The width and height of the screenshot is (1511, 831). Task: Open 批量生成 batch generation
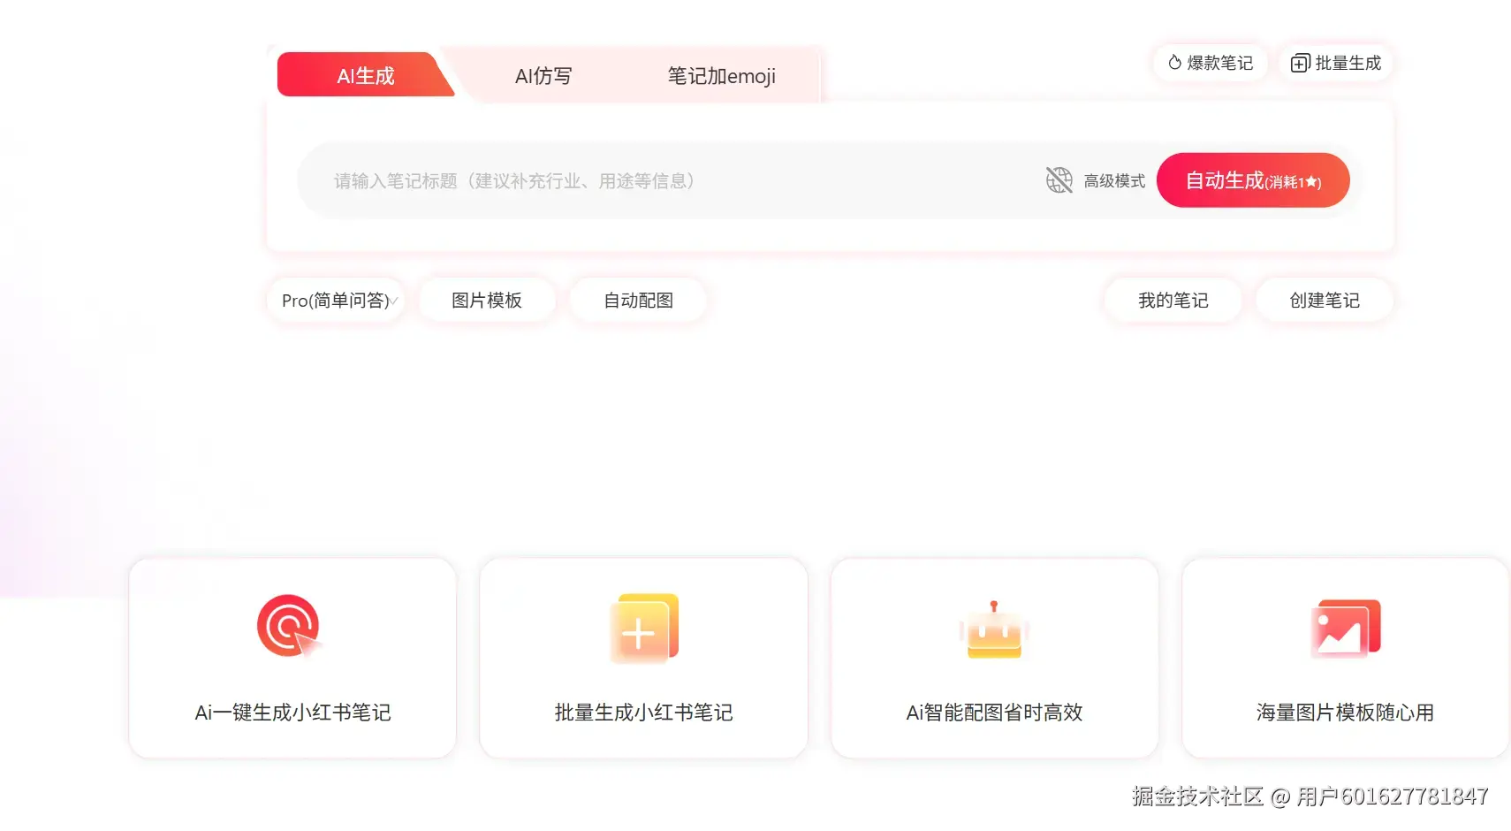1336,63
